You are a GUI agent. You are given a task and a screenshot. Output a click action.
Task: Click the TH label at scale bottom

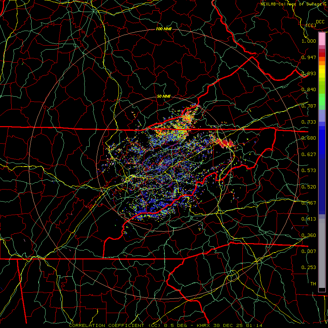pos(313,284)
